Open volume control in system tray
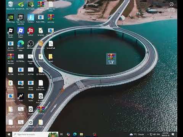The image size is (183, 137). click(154, 134)
